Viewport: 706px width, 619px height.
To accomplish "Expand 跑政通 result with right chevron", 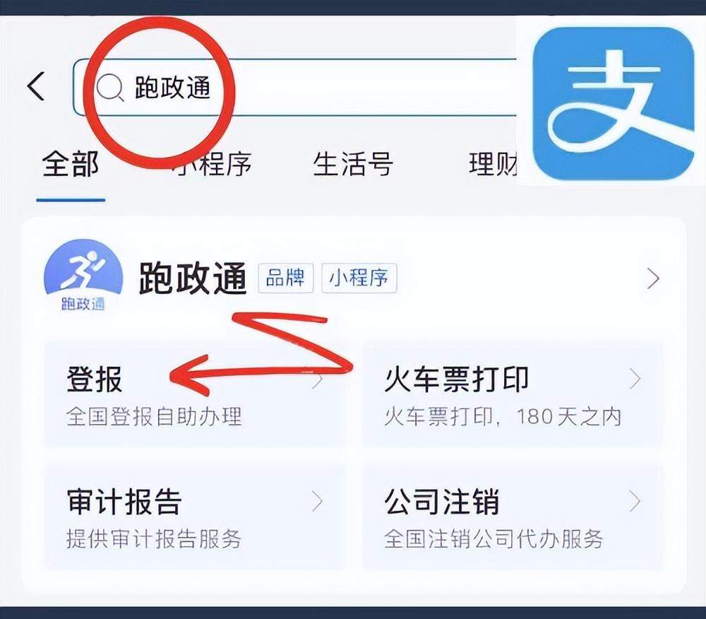I will [x=653, y=278].
